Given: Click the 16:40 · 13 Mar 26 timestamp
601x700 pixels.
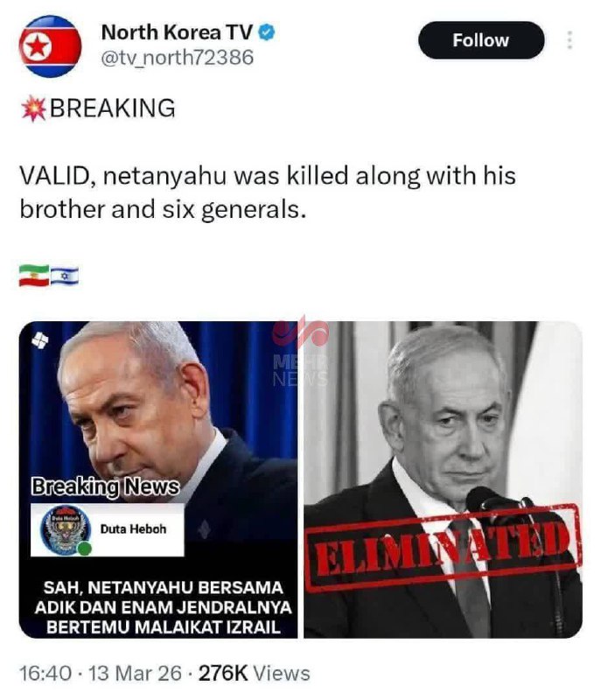Looking at the screenshot, I should tap(101, 673).
